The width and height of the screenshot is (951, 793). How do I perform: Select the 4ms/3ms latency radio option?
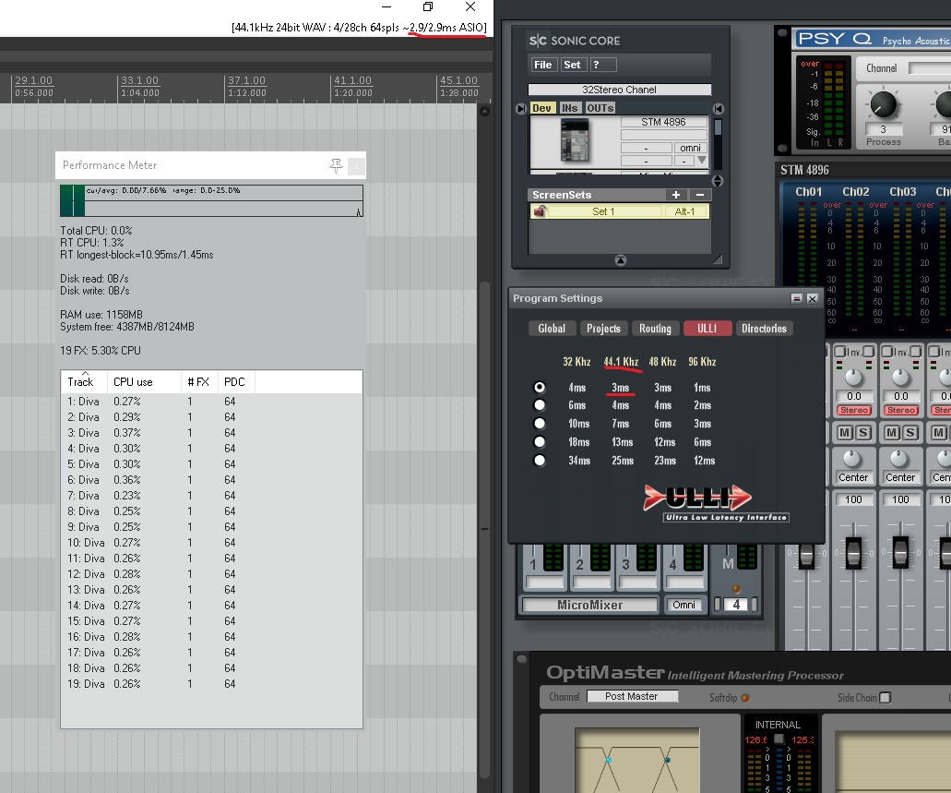[x=540, y=387]
